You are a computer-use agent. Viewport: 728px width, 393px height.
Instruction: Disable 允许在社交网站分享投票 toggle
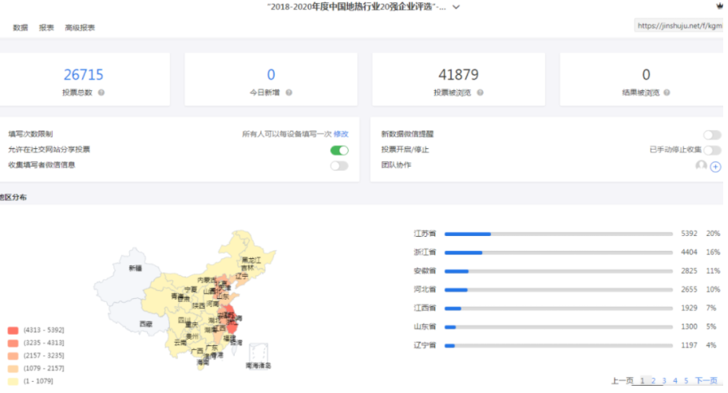339,150
